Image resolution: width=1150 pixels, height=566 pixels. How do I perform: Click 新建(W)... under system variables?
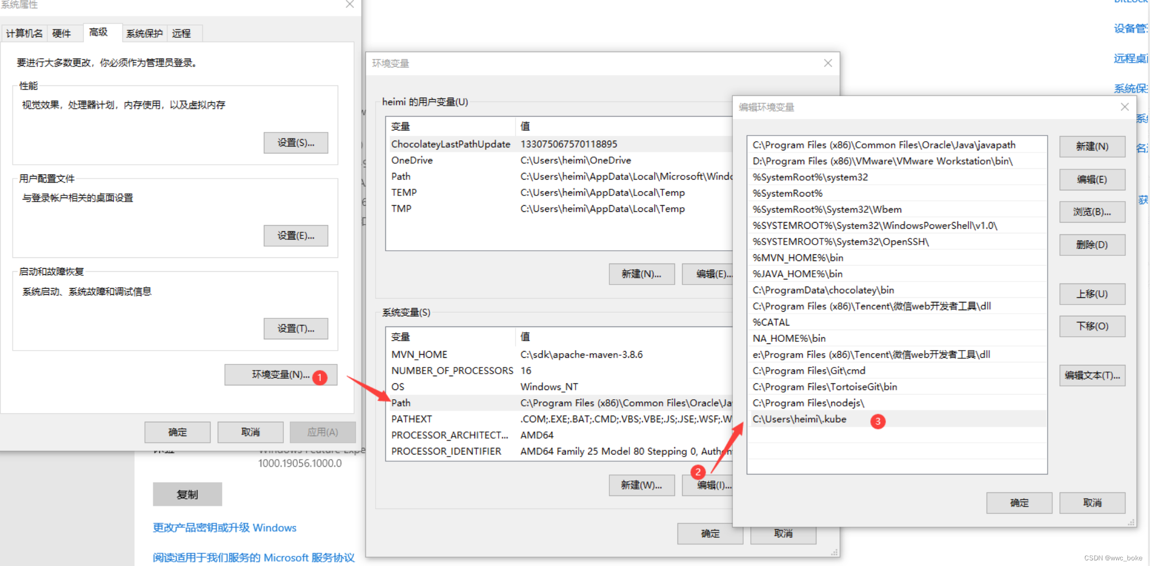click(x=642, y=485)
